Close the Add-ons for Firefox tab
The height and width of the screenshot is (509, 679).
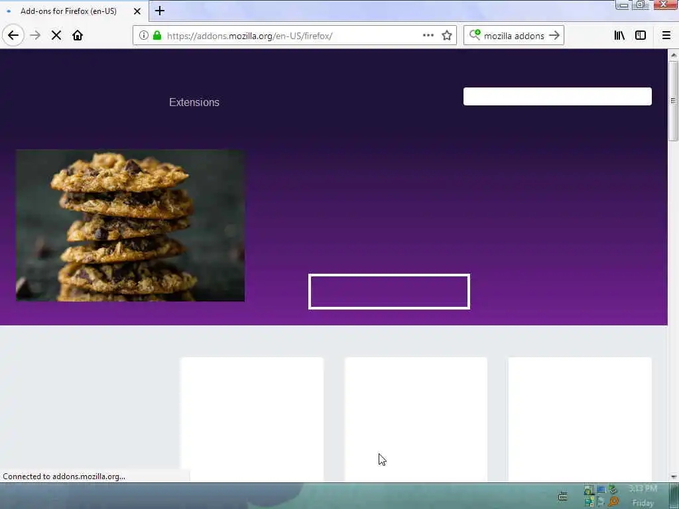[137, 11]
